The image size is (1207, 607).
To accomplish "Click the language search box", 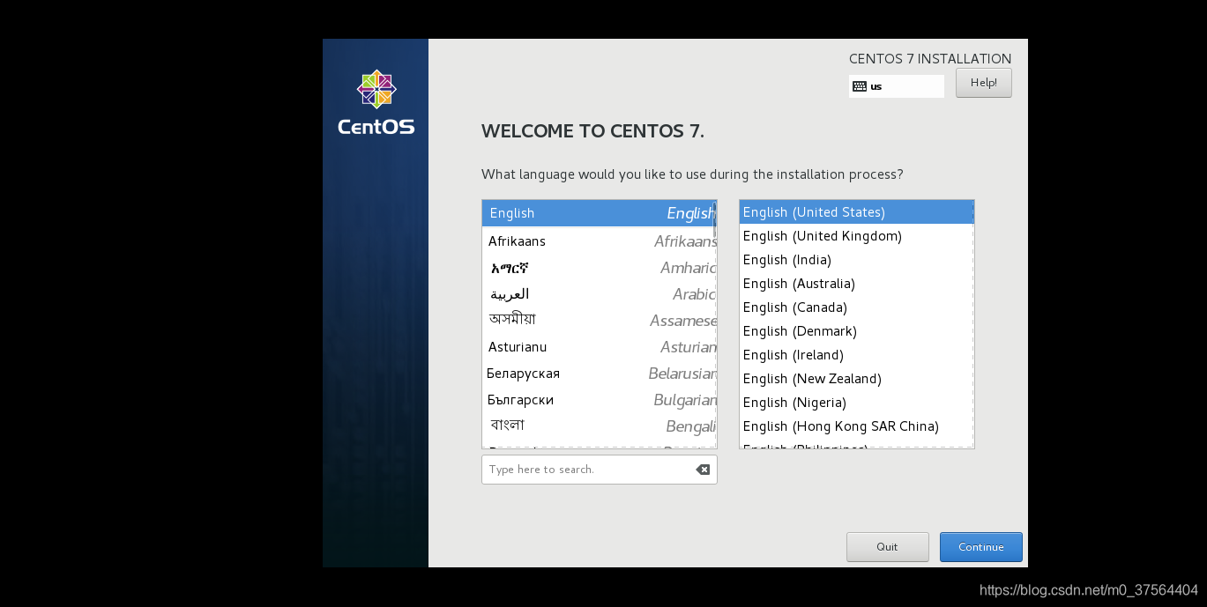I will tap(599, 470).
